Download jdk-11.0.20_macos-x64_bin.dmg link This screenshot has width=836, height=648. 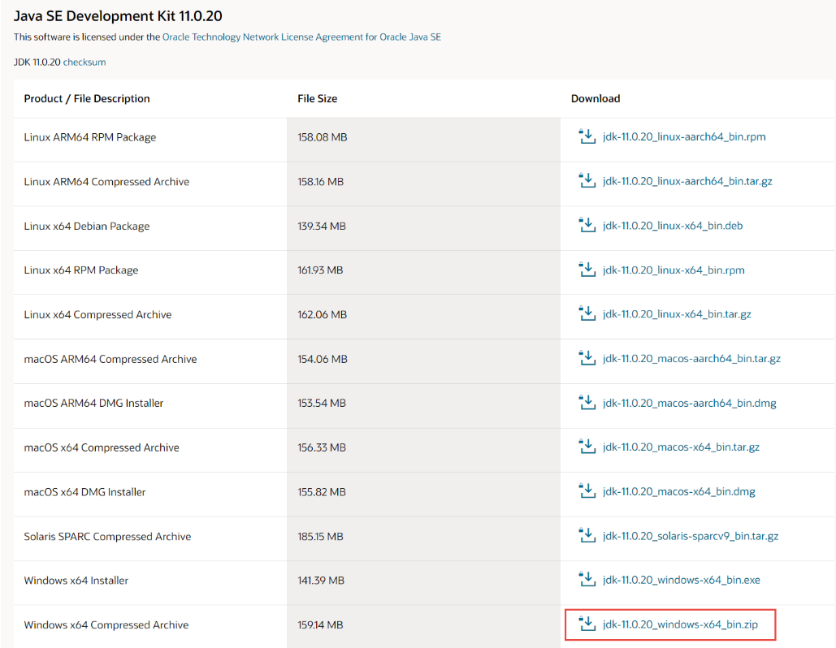(x=678, y=491)
